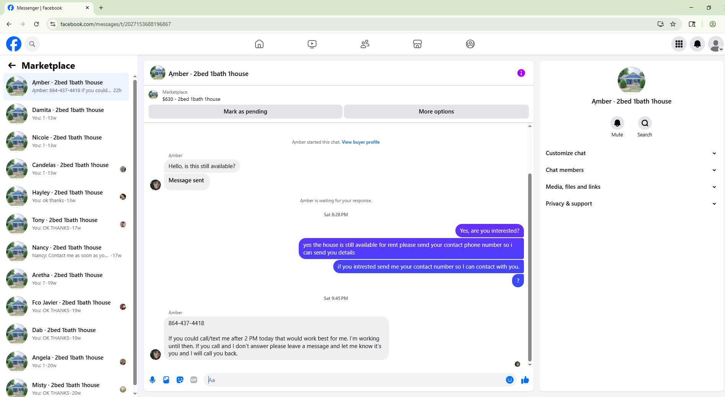Mute this chat with the bell toggle
The width and height of the screenshot is (725, 397).
[617, 123]
